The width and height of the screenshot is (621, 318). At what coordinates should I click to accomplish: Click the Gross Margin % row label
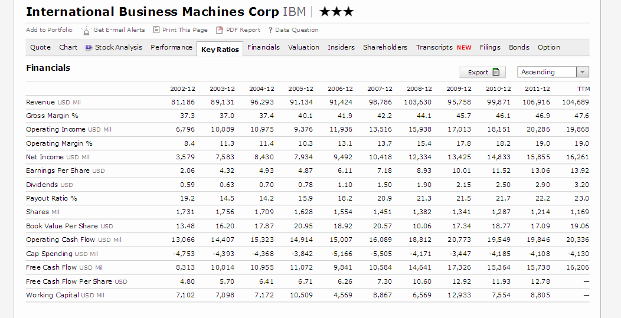click(x=53, y=116)
